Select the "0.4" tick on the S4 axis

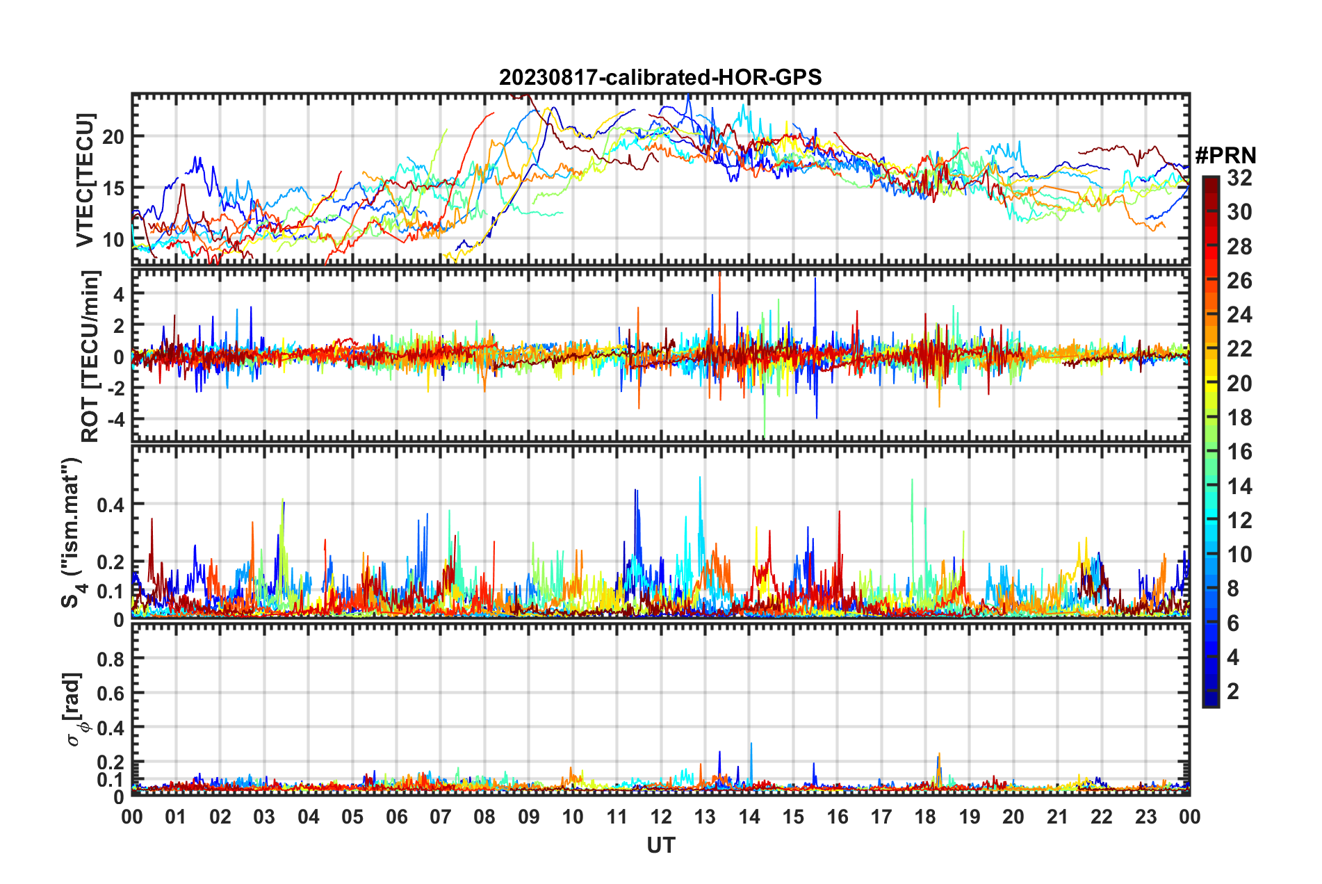click(111, 505)
